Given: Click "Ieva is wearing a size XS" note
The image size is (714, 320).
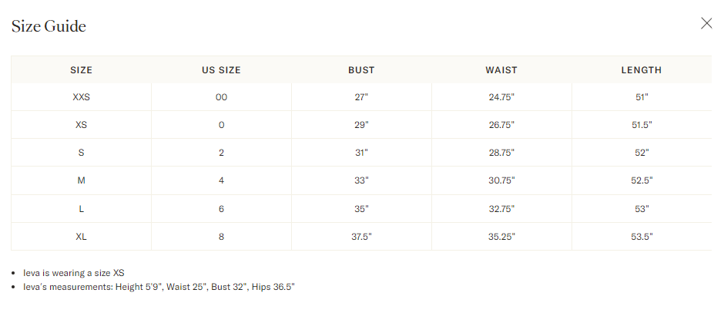Looking at the screenshot, I should tap(74, 273).
